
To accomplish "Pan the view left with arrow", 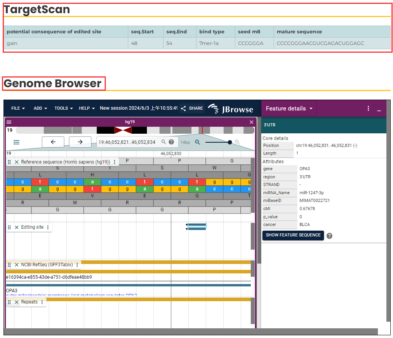I will click(53, 142).
